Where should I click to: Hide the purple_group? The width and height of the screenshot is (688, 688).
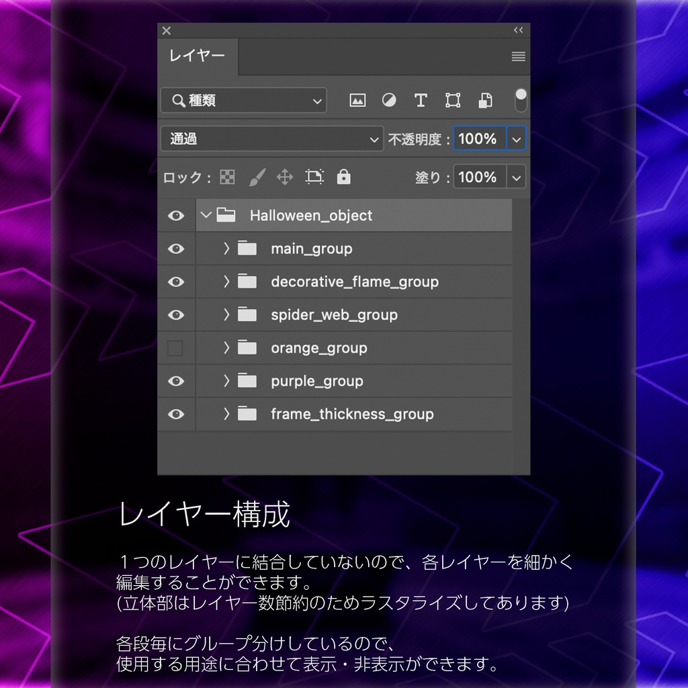tap(176, 381)
